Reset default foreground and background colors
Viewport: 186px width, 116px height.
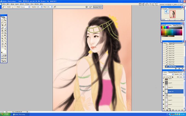click(2, 53)
